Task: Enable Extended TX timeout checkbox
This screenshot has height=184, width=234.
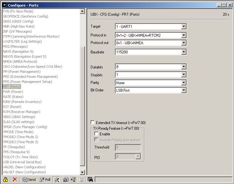Action: coord(93,122)
